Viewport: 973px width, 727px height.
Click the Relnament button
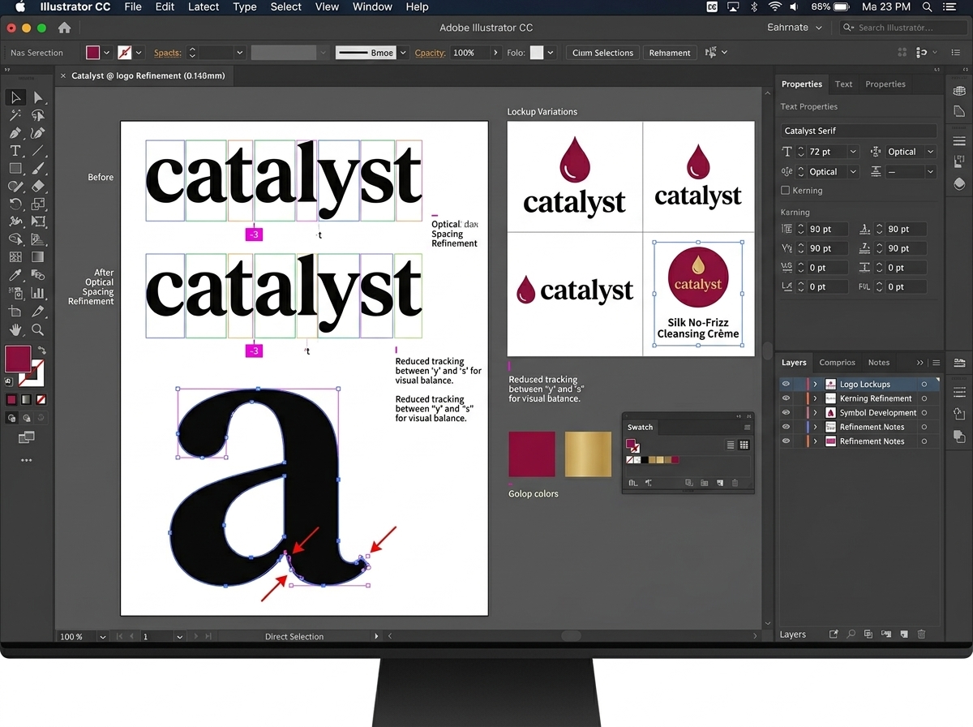coord(670,53)
